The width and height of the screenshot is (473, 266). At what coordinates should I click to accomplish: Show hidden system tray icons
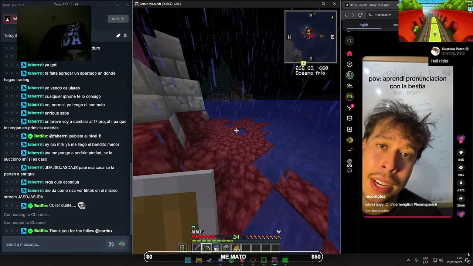pos(408,260)
